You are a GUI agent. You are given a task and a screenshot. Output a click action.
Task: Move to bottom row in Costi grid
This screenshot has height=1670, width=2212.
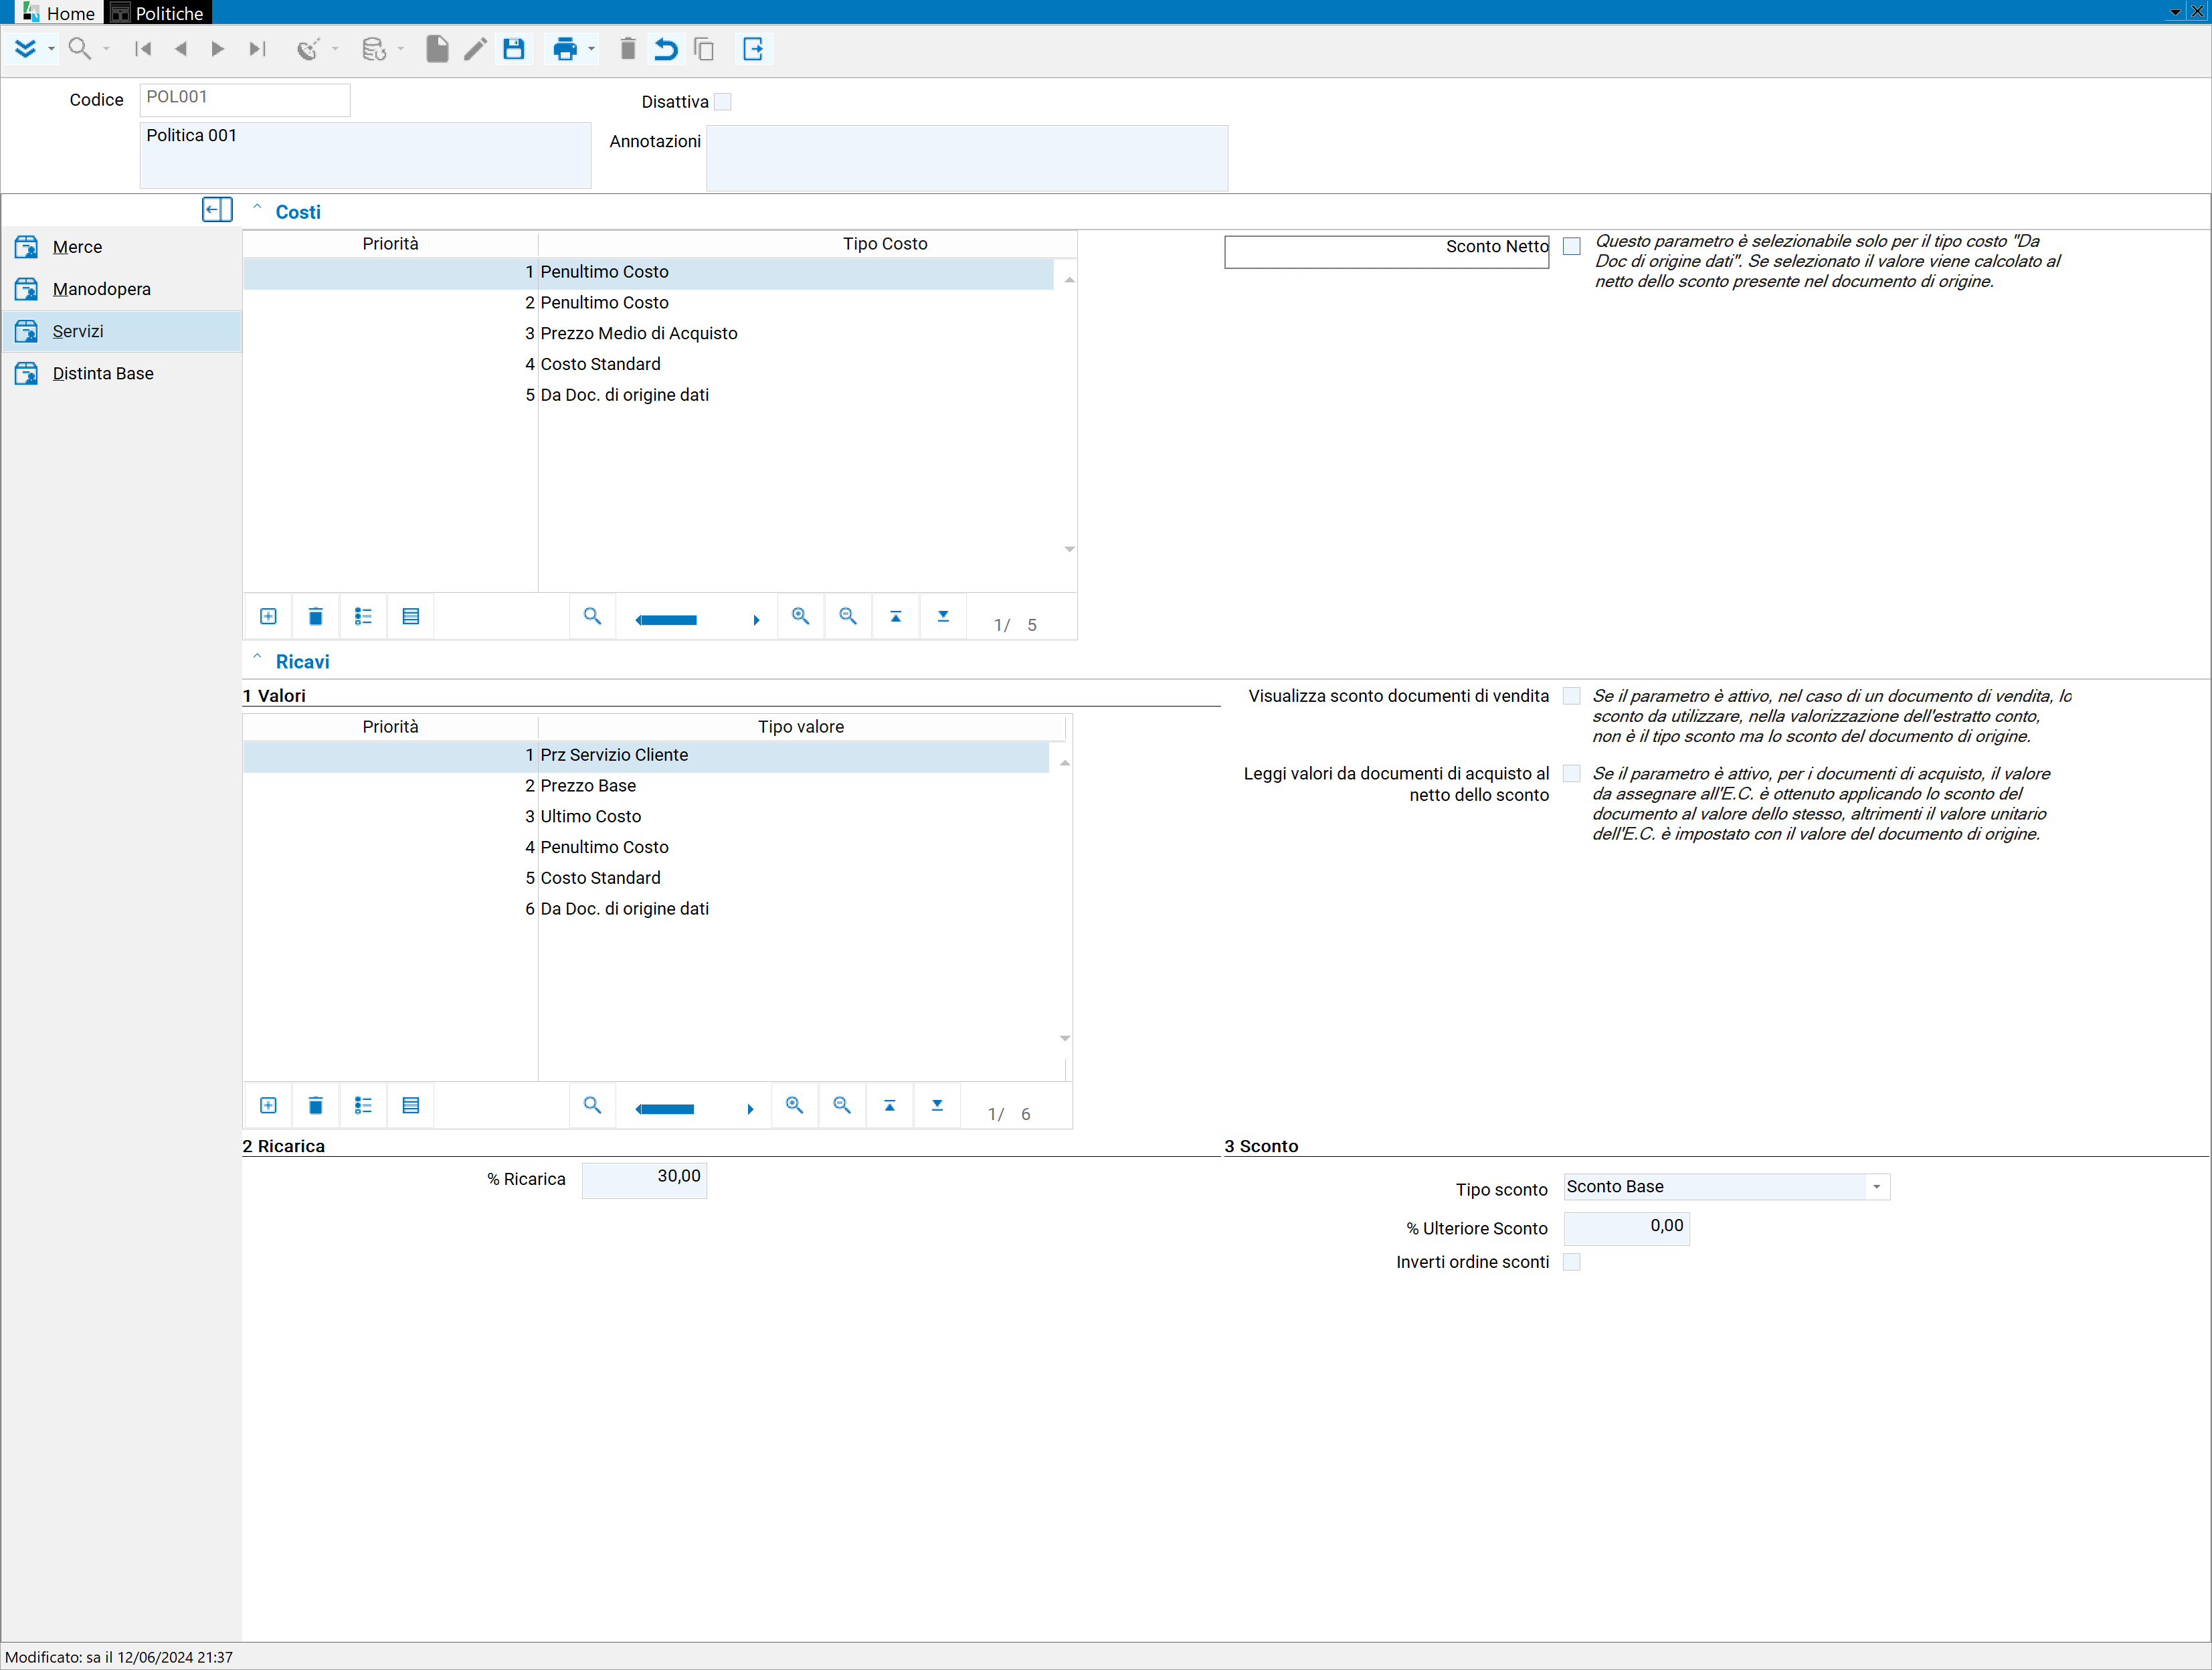coord(943,616)
